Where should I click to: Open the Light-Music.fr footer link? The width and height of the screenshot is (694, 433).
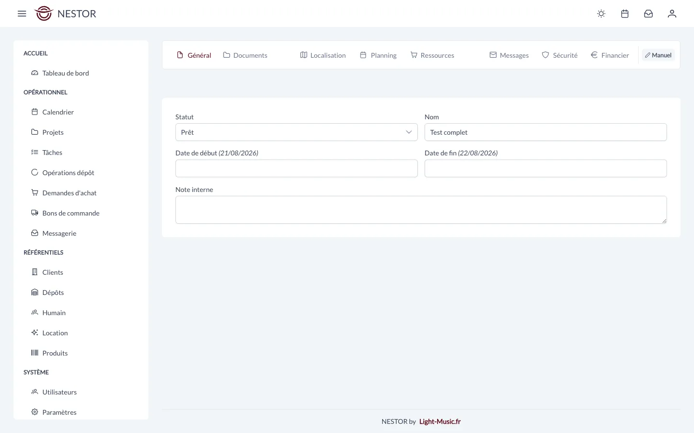440,421
